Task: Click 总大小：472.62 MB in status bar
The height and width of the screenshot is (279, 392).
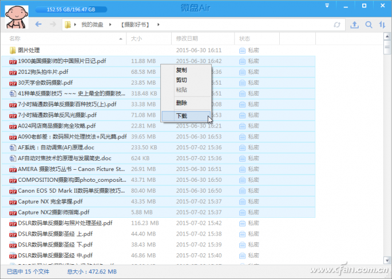Action: point(92,272)
